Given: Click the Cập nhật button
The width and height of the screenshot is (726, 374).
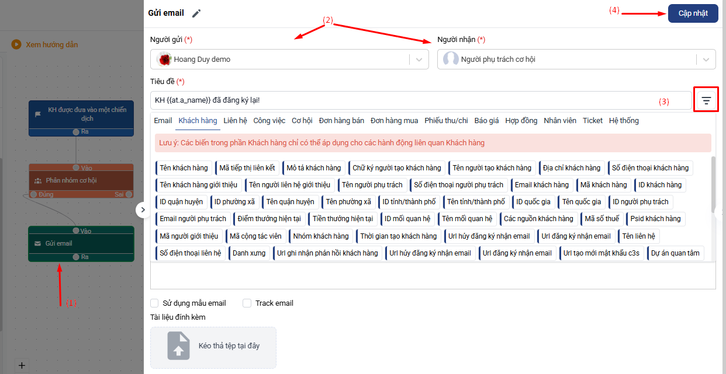Looking at the screenshot, I should point(693,13).
